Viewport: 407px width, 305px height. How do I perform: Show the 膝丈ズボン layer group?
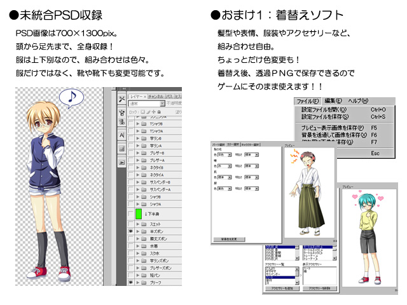(131, 239)
